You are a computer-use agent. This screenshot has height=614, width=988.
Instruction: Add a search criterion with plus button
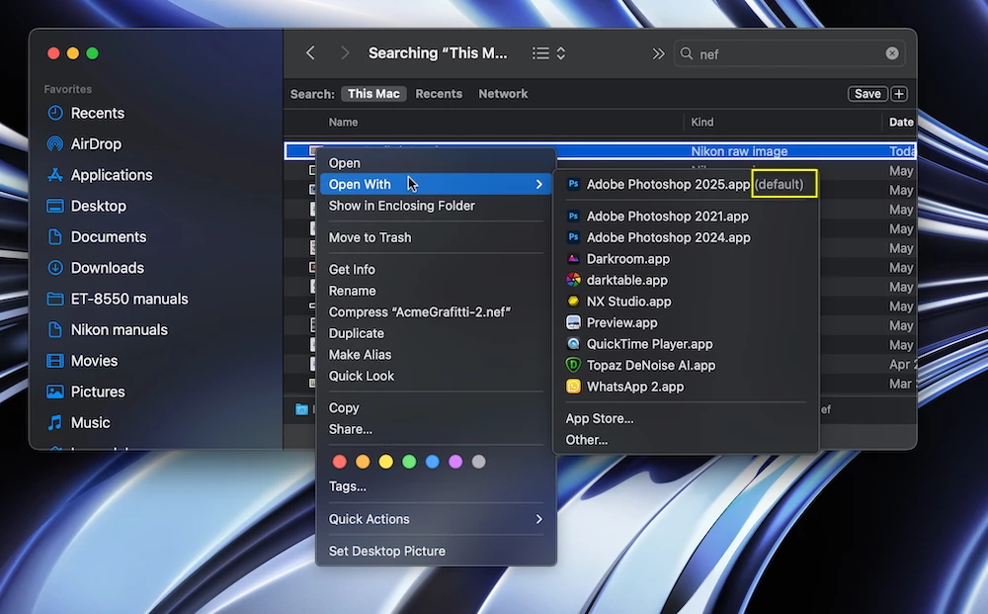point(898,94)
